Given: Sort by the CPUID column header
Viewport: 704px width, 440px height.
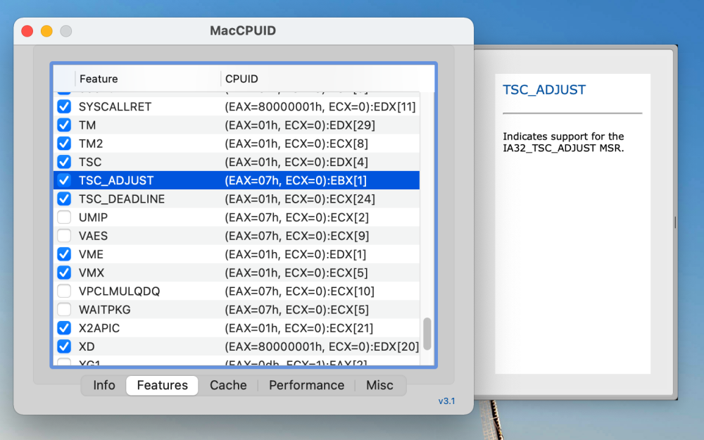Looking at the screenshot, I should [x=328, y=79].
